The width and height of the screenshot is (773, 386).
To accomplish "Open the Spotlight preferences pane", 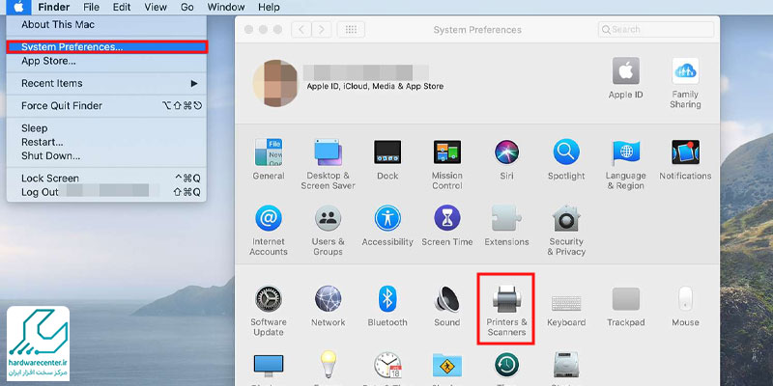I will (x=566, y=158).
